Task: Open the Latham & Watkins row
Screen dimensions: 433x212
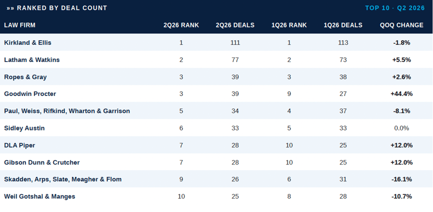Action: [x=216, y=60]
